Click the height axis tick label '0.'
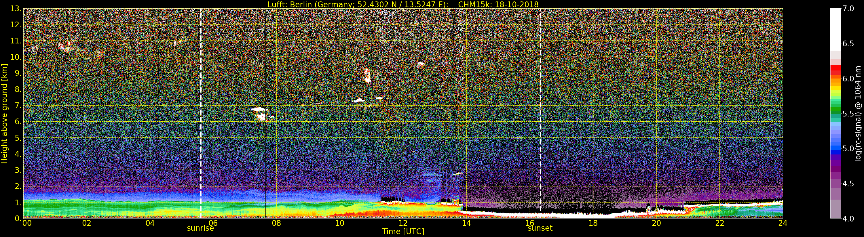 [18, 219]
